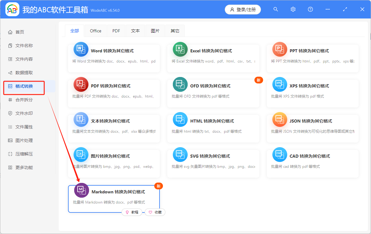Screen dimensions: 371x234
Task: Click the SVG conversion tool icon
Action: 180,154
